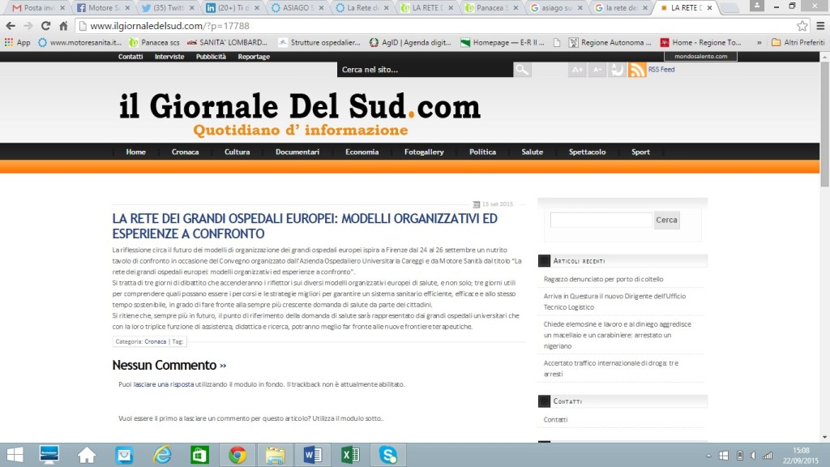Click the Pubblicità top bar link
This screenshot has width=830, height=467.
point(211,57)
